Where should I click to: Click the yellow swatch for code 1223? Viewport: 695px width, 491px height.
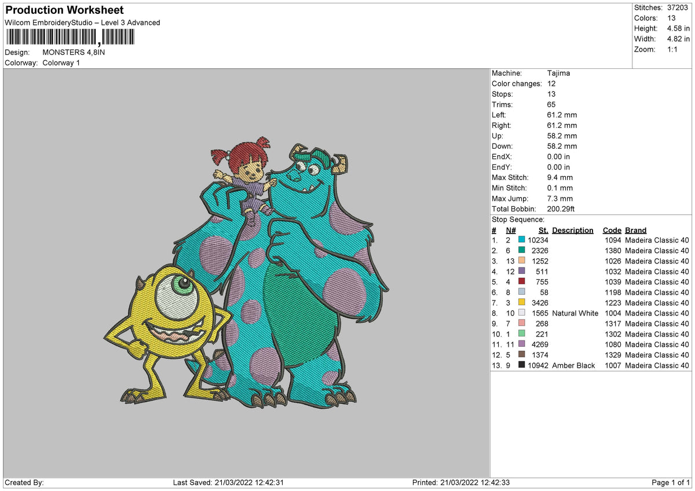coord(522,302)
